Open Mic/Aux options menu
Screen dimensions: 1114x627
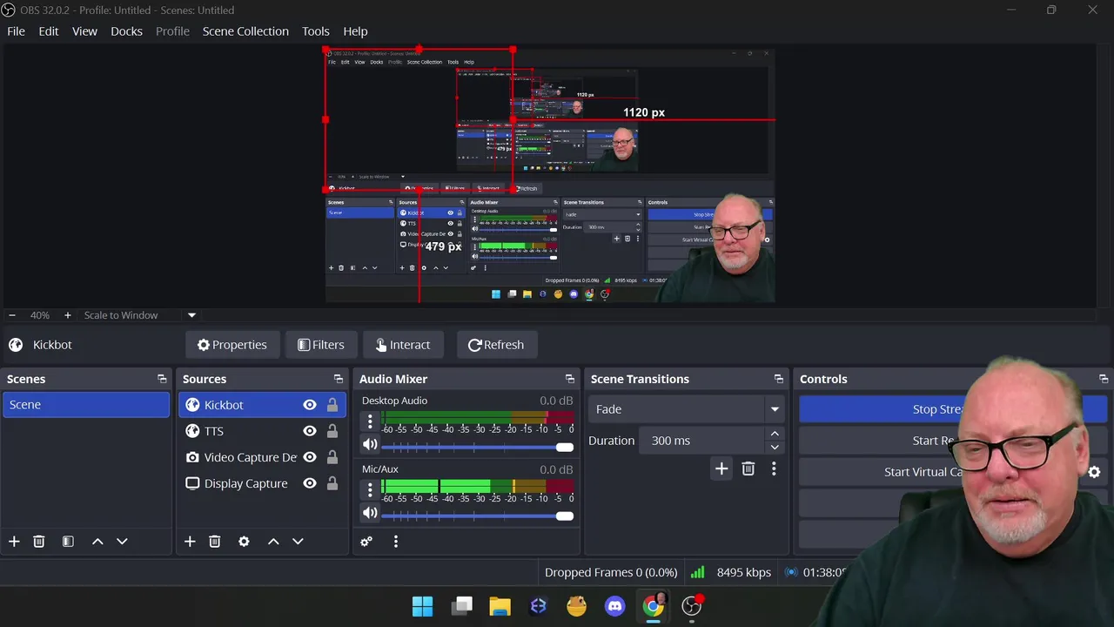(370, 490)
